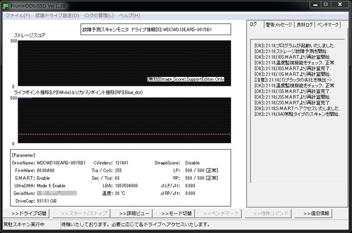Image resolution: width=352 pixels, height=233 pixels.
Task: Click log entry (0A)常駐タイプのスキャンを開始
Action: (297, 114)
